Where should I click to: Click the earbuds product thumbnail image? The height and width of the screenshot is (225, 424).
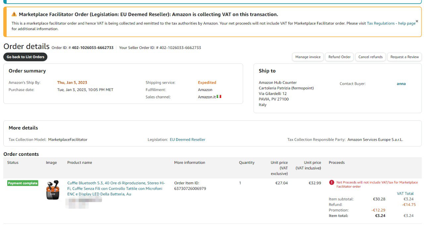pyautogui.click(x=52, y=190)
